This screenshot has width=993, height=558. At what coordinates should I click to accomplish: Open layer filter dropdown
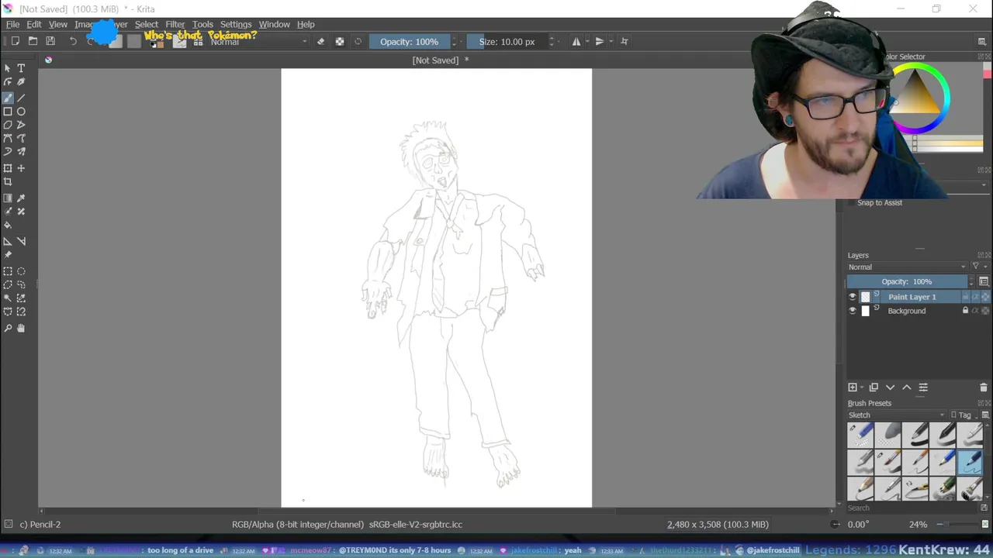pos(979,267)
